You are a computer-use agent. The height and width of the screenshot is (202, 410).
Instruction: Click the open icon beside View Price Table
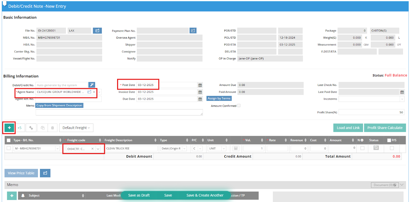coord(45,173)
